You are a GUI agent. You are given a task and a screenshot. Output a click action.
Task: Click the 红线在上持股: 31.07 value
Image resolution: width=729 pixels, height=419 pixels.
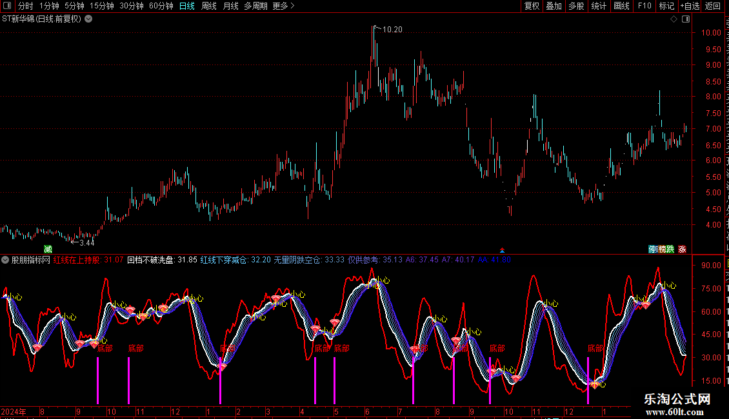coord(88,260)
